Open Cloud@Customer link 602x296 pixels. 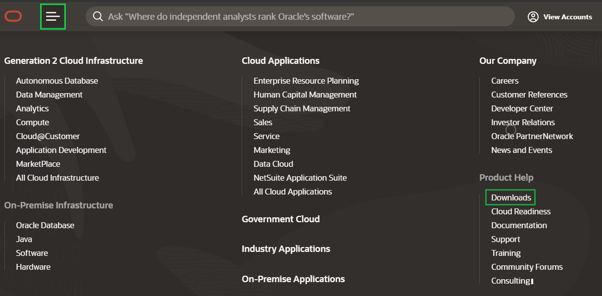[x=48, y=136]
